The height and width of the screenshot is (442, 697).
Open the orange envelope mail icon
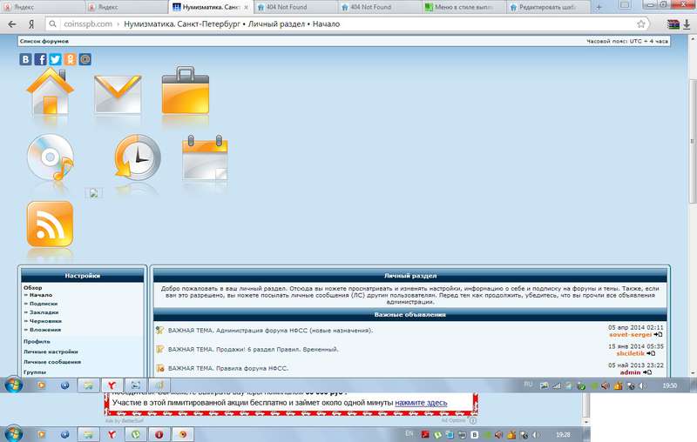tap(117, 92)
